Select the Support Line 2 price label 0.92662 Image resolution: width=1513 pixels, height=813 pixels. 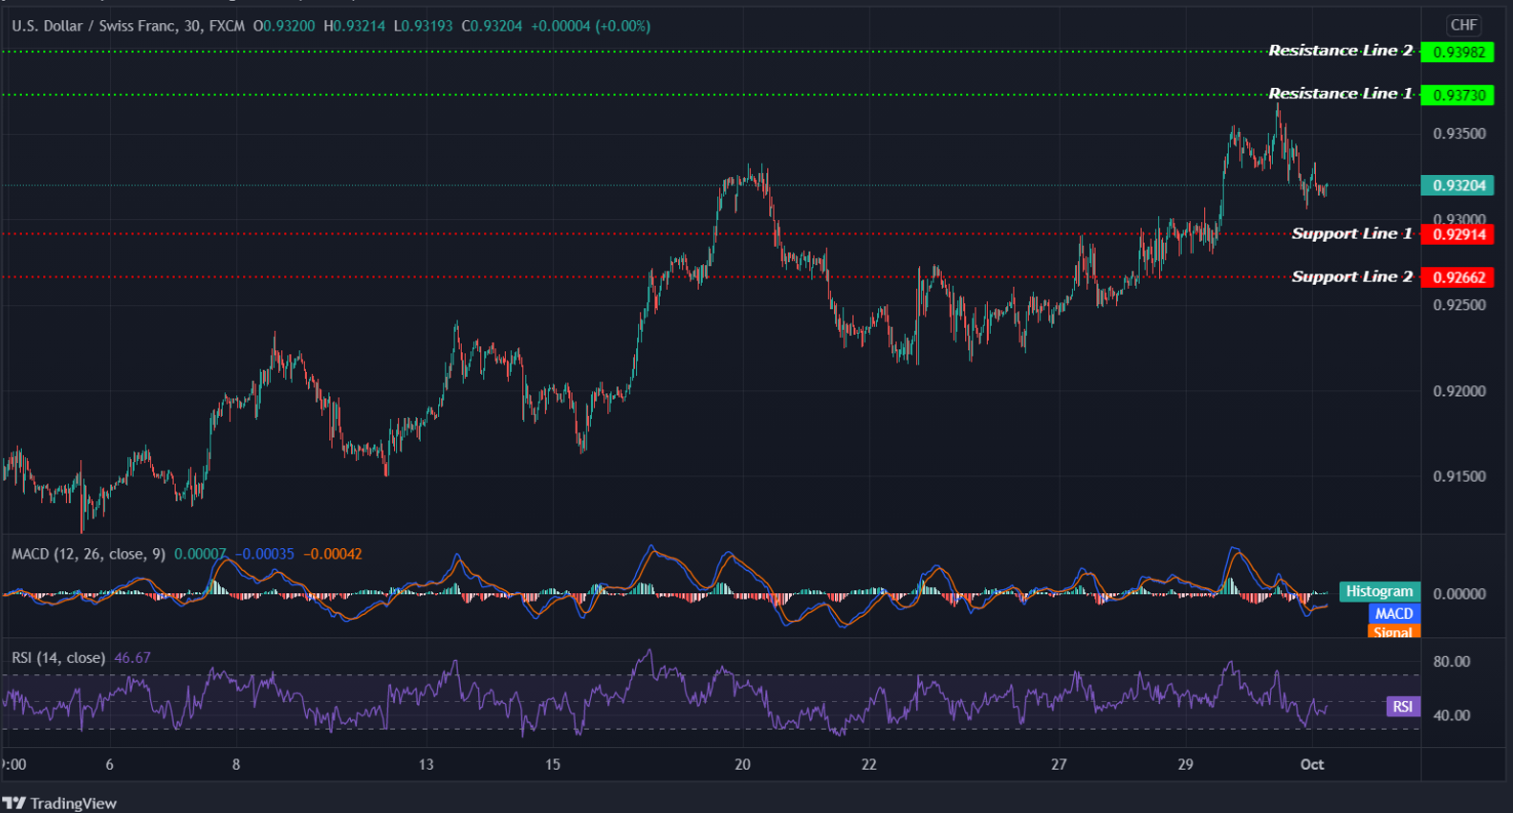1458,277
